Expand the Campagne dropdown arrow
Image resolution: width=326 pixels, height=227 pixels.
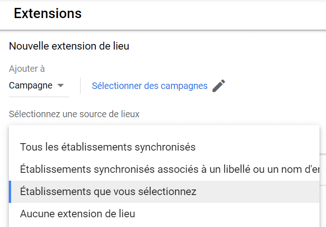[x=61, y=86]
